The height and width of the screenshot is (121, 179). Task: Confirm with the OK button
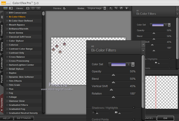point(165,118)
